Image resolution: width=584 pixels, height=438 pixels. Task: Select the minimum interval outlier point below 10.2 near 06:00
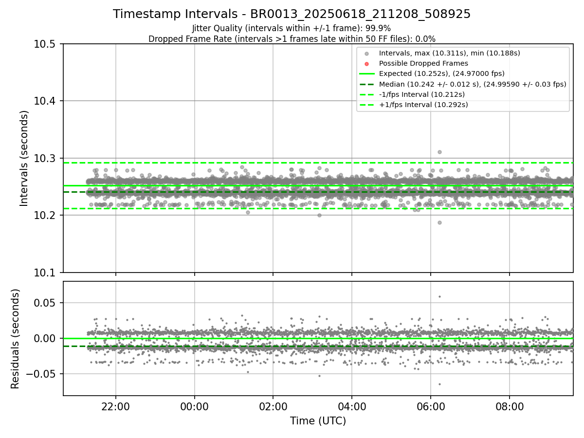coord(439,222)
